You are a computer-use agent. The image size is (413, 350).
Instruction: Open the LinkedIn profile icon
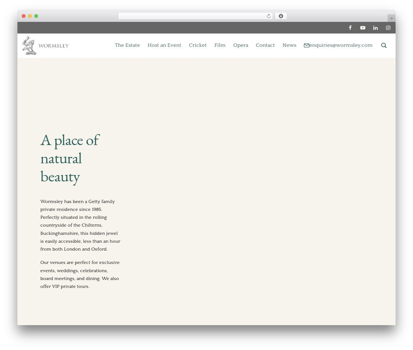click(x=376, y=28)
